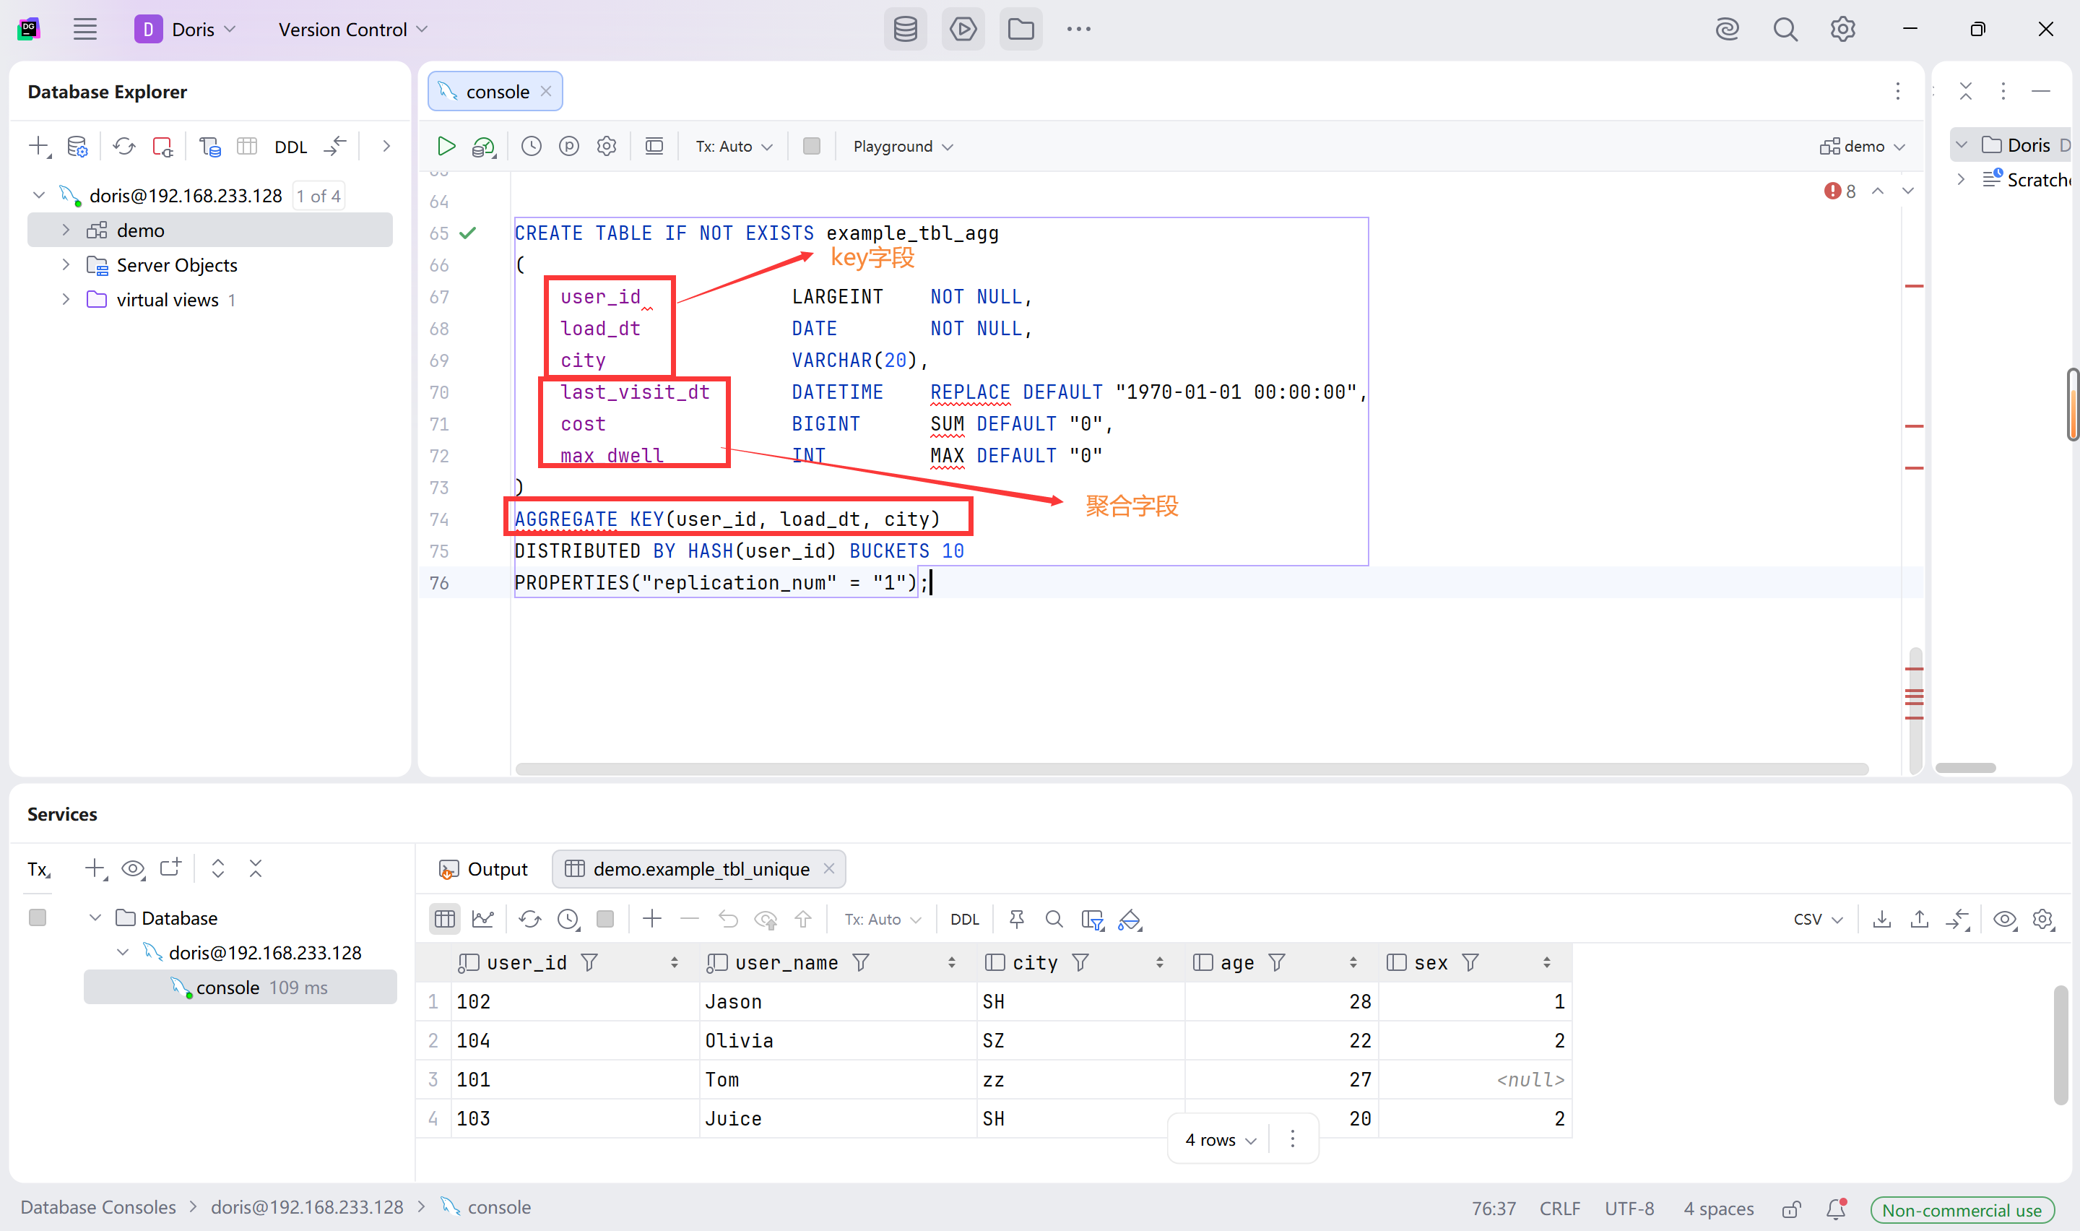Viewport: 2080px width, 1231px height.
Task: Select the demo.example_tbl_unique result tab
Action: pos(701,869)
